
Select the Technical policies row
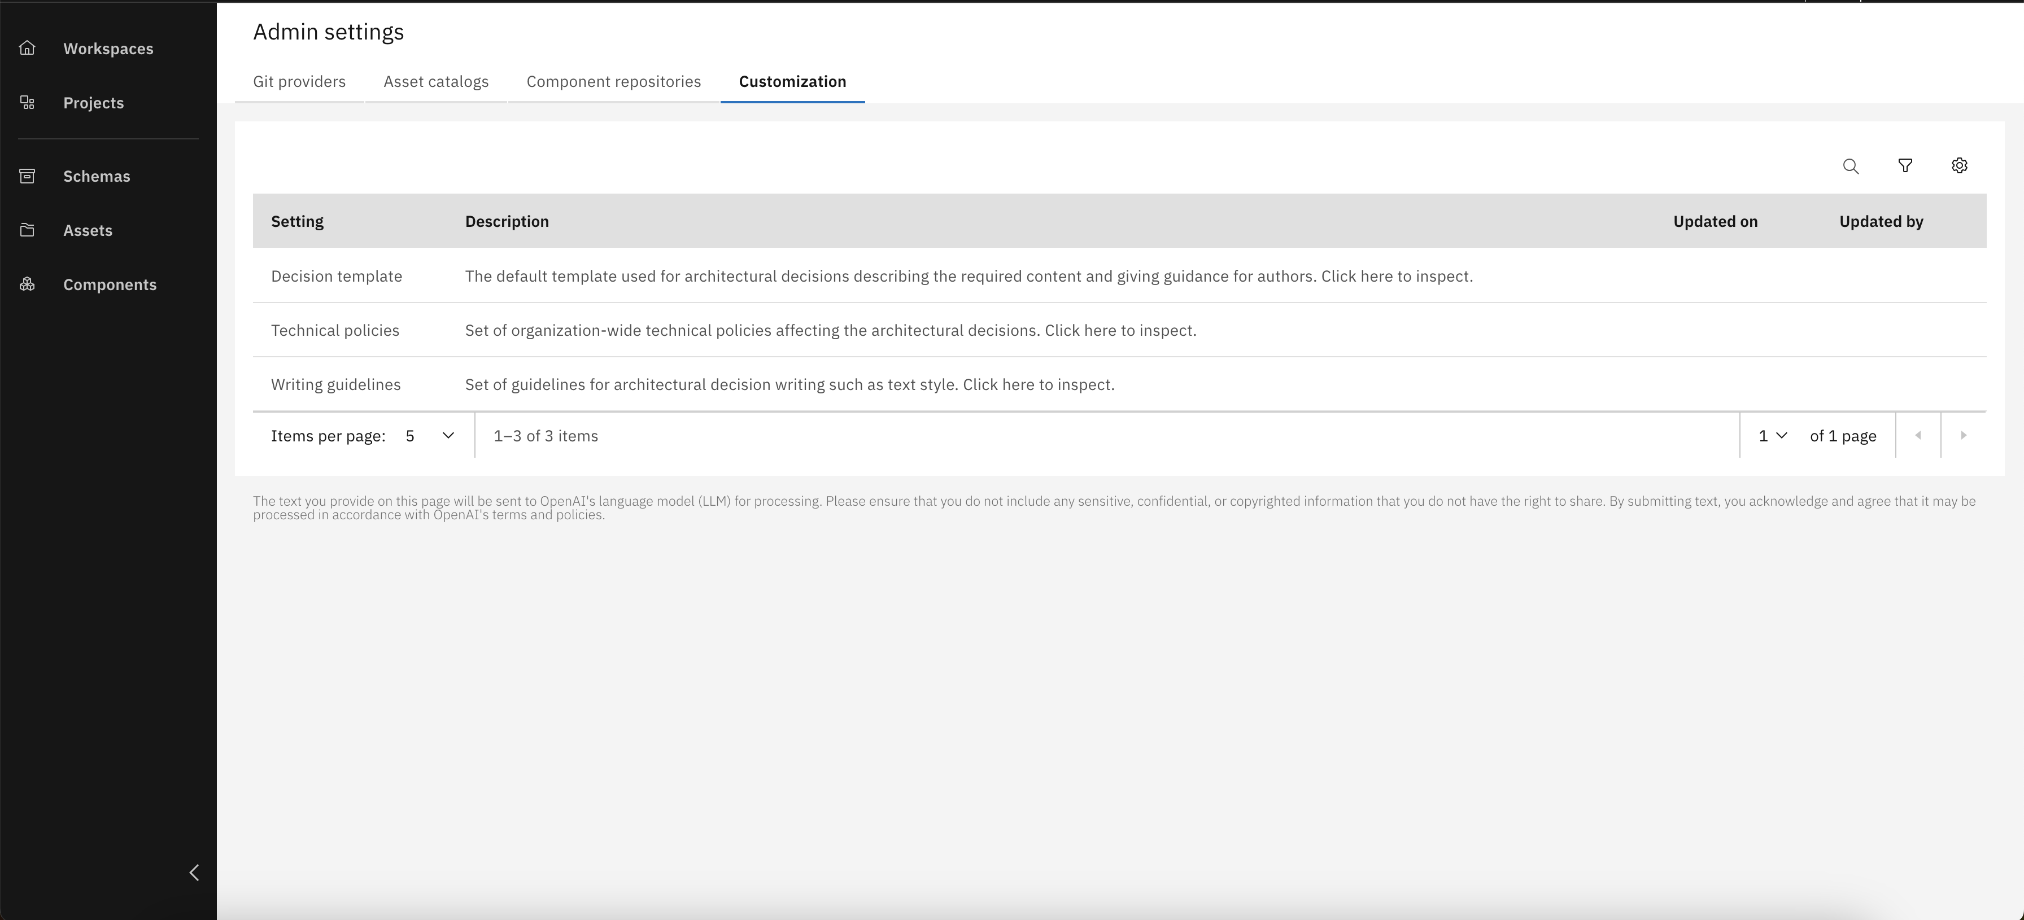[335, 330]
